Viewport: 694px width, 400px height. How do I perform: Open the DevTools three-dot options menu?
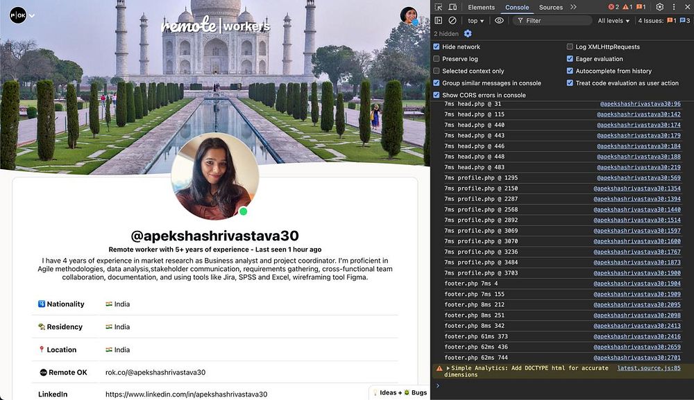(x=673, y=7)
